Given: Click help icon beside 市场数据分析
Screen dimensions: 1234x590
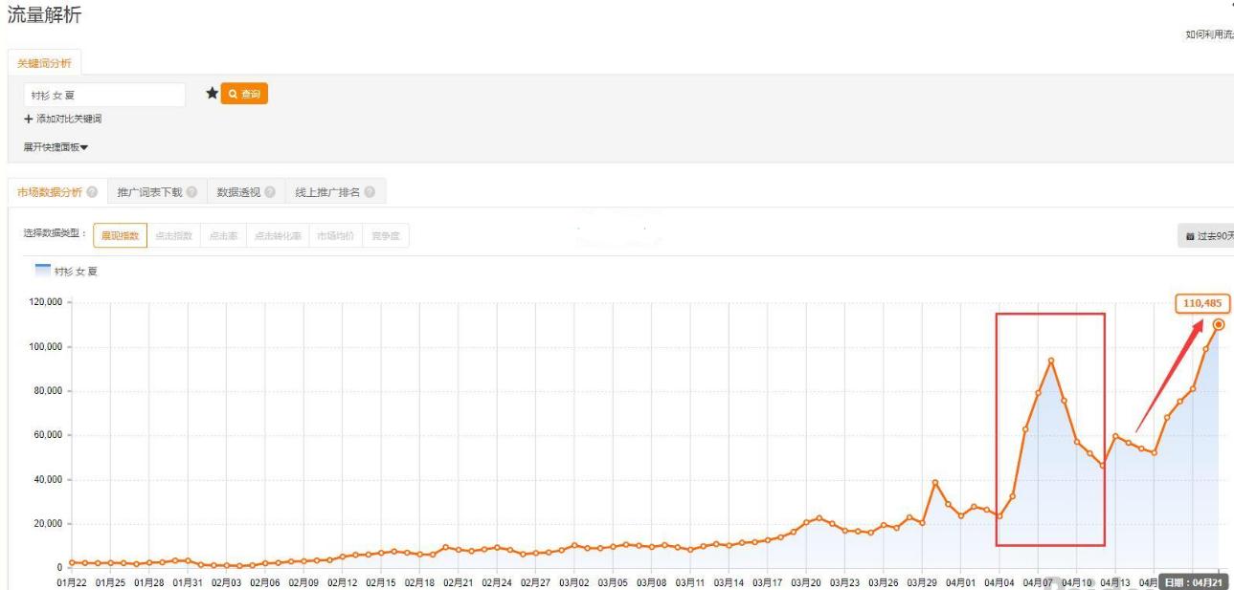Looking at the screenshot, I should pyautogui.click(x=92, y=192).
